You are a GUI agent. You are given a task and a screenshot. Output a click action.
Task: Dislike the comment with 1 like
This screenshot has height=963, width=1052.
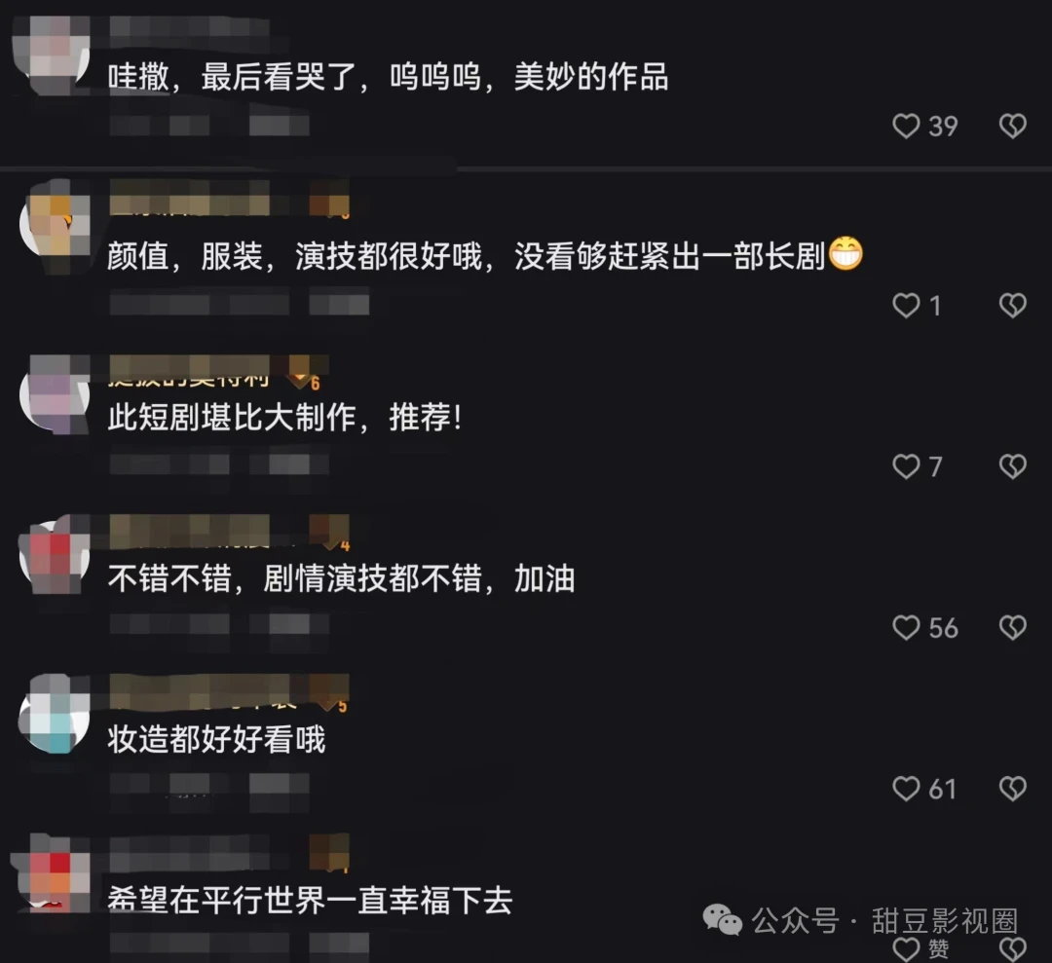[1012, 306]
